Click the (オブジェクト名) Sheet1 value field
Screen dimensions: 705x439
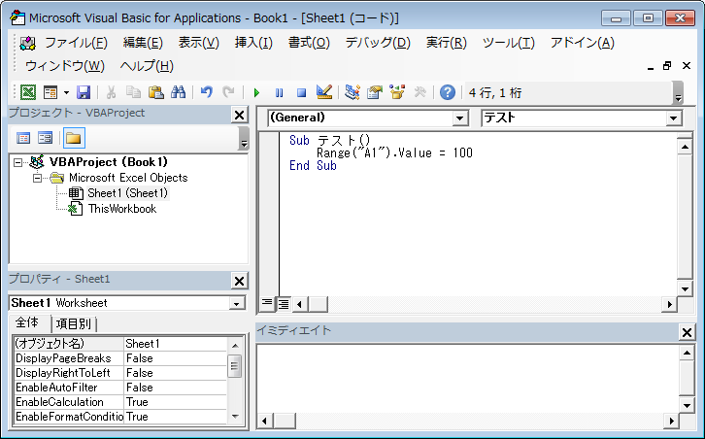pyautogui.click(x=176, y=344)
